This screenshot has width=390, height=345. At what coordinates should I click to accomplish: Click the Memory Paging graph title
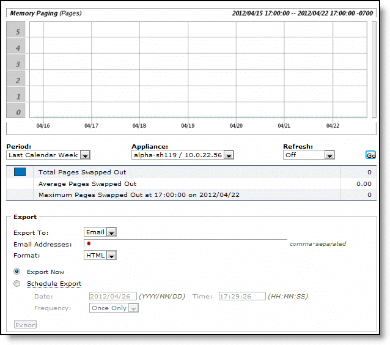[46, 13]
